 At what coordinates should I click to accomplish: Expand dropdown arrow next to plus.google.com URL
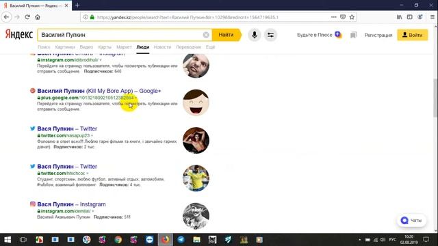(x=136, y=98)
